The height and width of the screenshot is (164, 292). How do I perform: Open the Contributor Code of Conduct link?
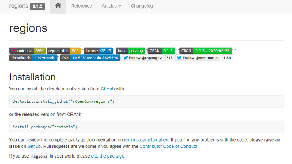[x=168, y=146]
